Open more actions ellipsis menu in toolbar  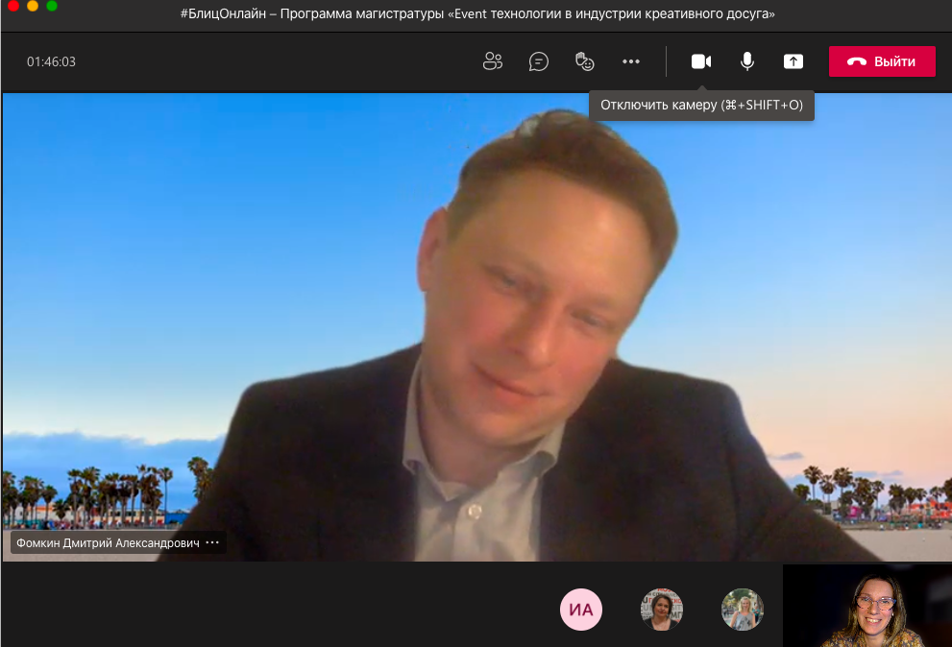[630, 61]
